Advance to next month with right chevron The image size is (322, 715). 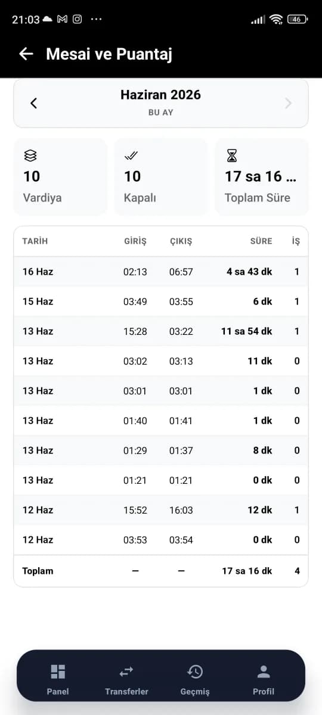pos(289,103)
